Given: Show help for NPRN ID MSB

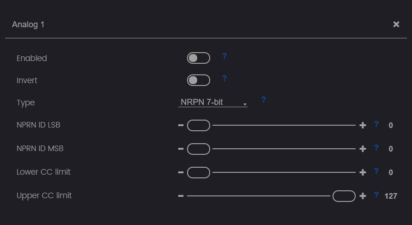Looking at the screenshot, I should pyautogui.click(x=376, y=148).
